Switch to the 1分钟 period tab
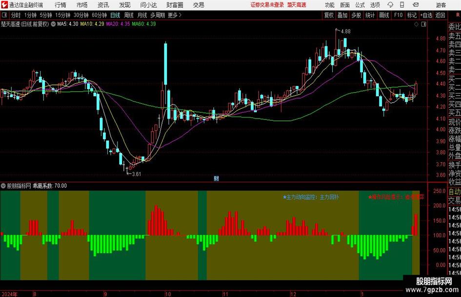Viewport: 461px width, 297px height. (30, 15)
